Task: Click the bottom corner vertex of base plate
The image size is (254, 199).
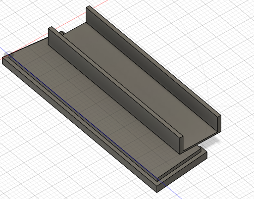Action: click(157, 192)
